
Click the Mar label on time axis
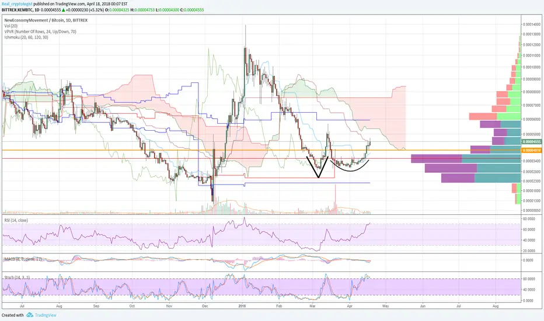point(313,306)
